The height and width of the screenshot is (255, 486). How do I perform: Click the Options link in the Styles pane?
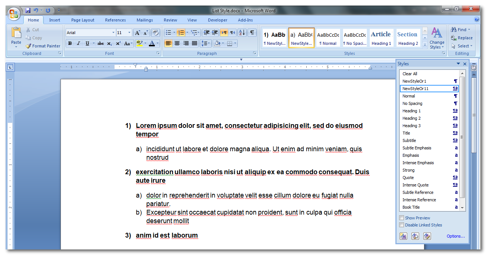pyautogui.click(x=456, y=236)
